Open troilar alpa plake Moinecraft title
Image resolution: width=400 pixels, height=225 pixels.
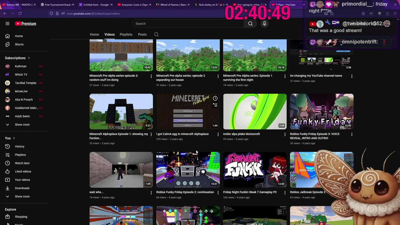point(242,134)
